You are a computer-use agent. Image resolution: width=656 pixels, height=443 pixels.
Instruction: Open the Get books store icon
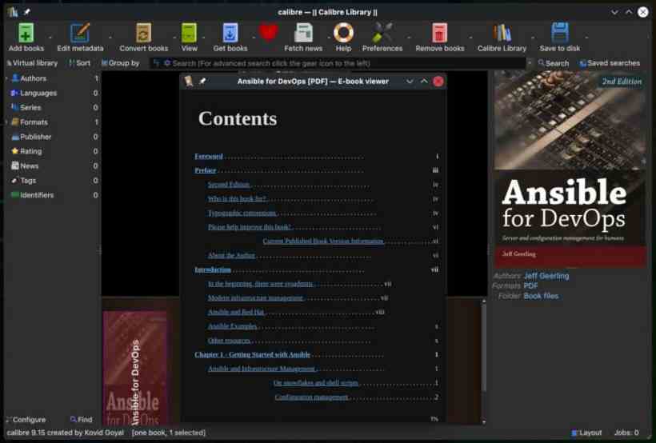click(x=230, y=33)
